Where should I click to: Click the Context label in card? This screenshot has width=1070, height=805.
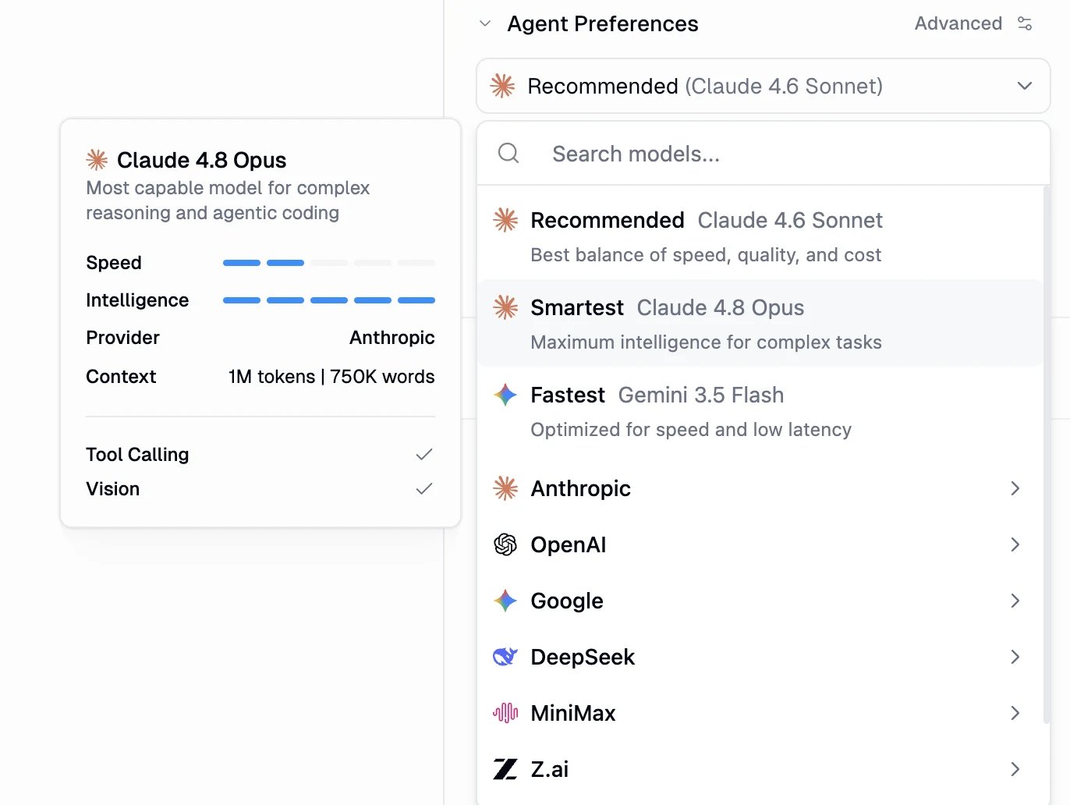pyautogui.click(x=121, y=376)
